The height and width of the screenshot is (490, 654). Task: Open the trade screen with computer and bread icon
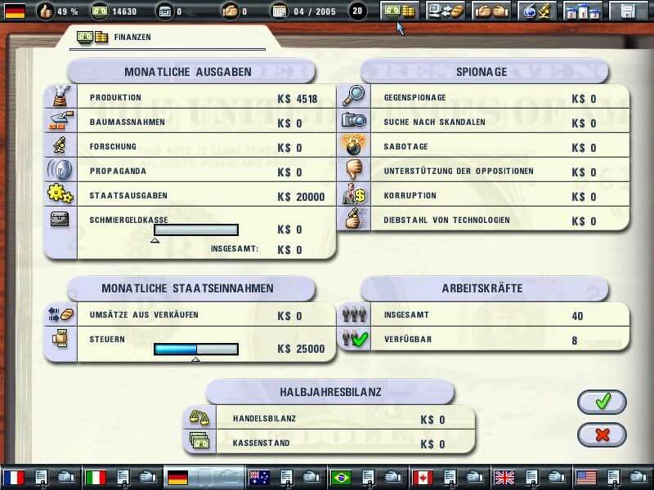(x=445, y=11)
